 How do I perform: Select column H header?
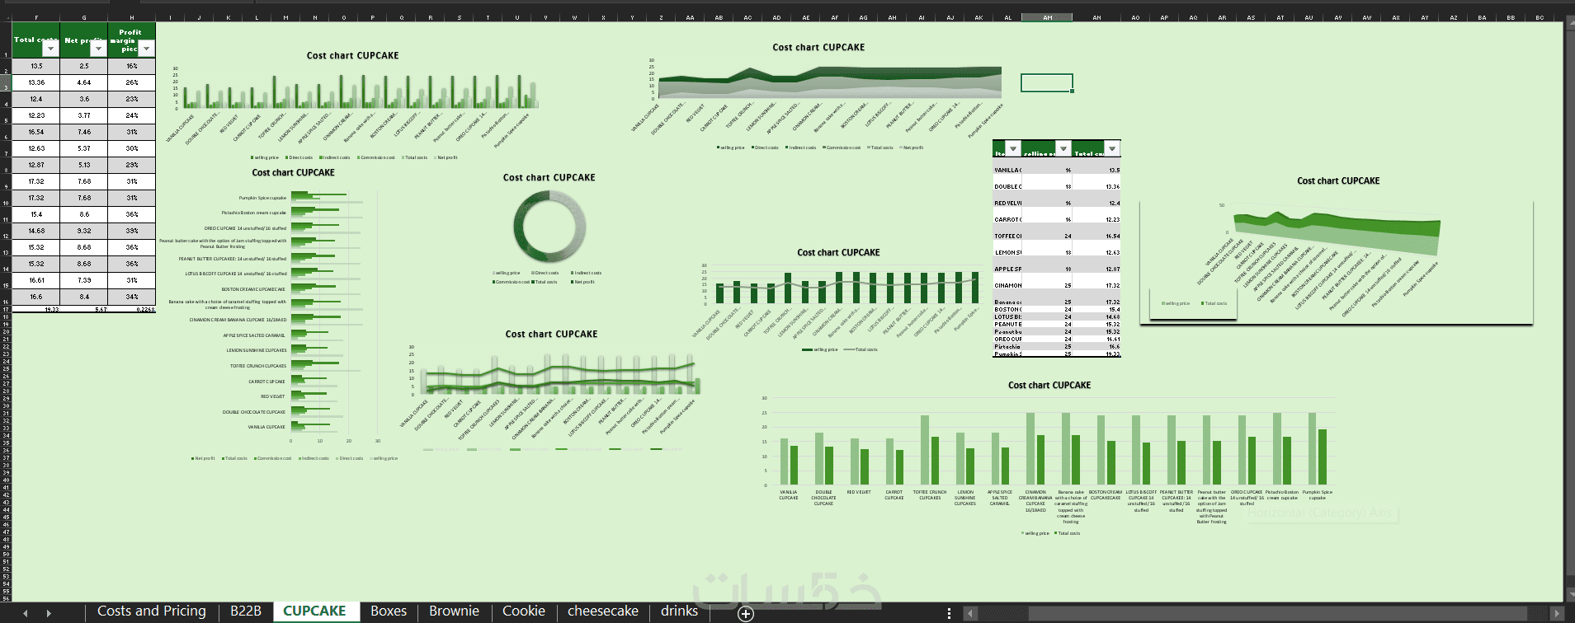pyautogui.click(x=132, y=17)
